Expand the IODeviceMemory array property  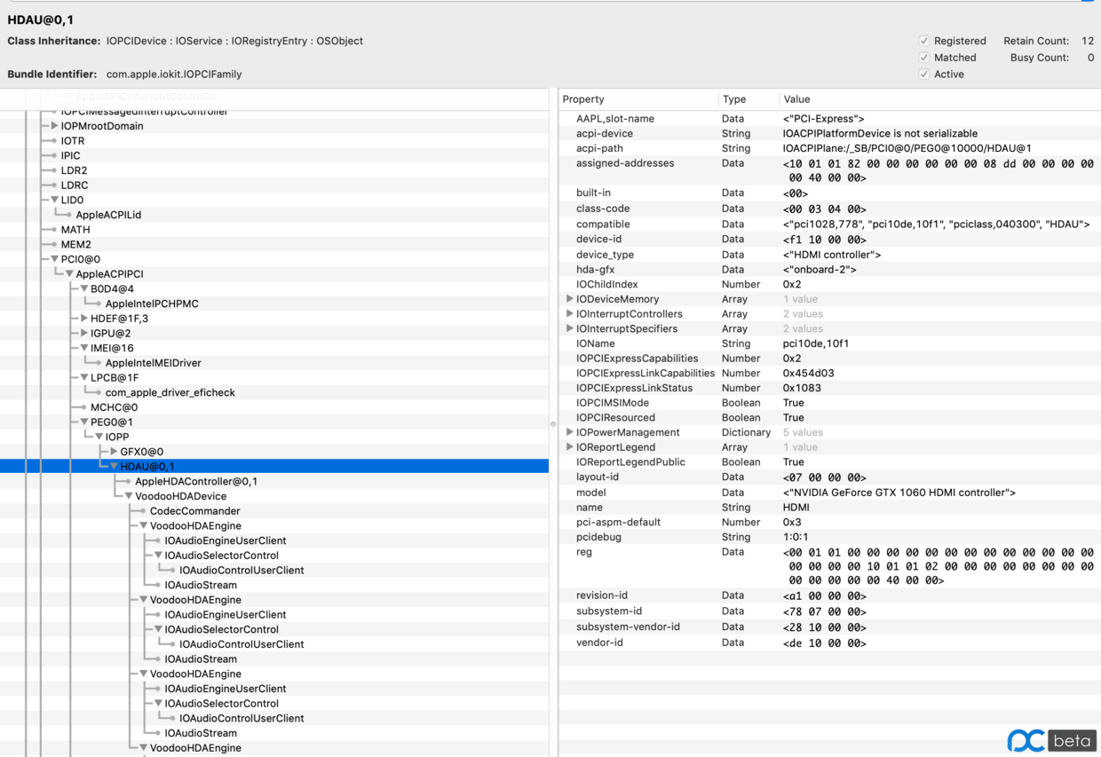pyautogui.click(x=569, y=299)
